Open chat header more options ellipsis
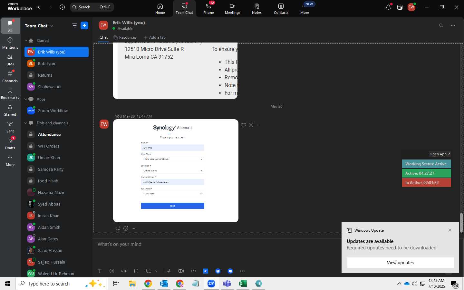The height and width of the screenshot is (290, 464). [x=453, y=25]
